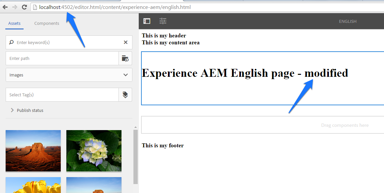Click the browser back arrow
The height and width of the screenshot is (193, 384).
pyautogui.click(x=5, y=7)
